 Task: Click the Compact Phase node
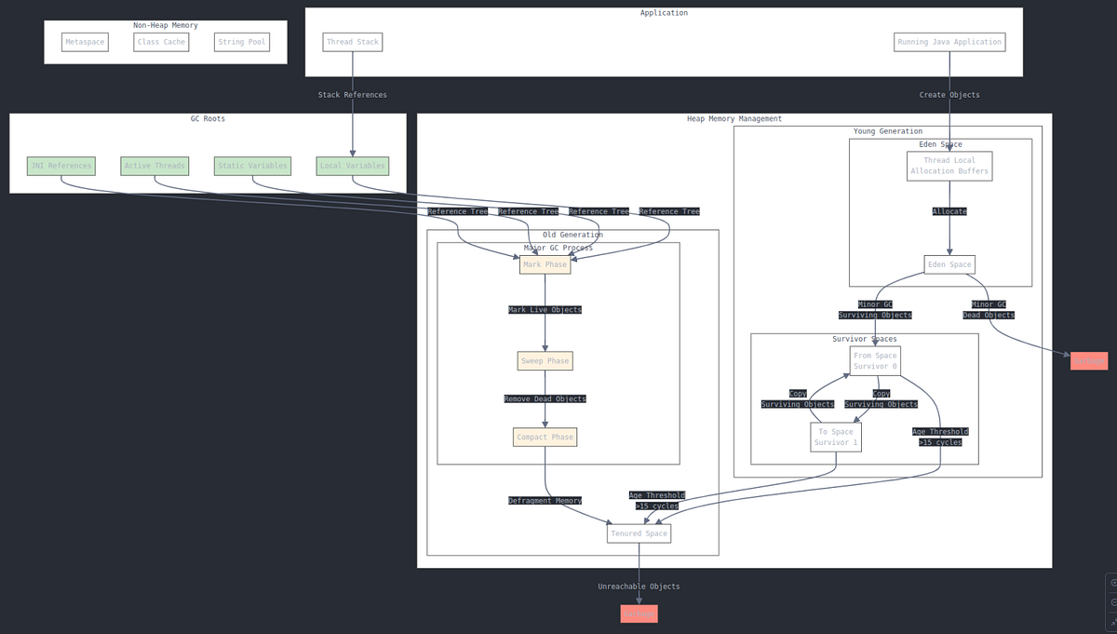click(545, 437)
